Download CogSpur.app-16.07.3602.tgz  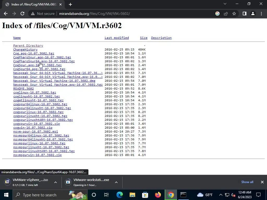click(x=38, y=65)
